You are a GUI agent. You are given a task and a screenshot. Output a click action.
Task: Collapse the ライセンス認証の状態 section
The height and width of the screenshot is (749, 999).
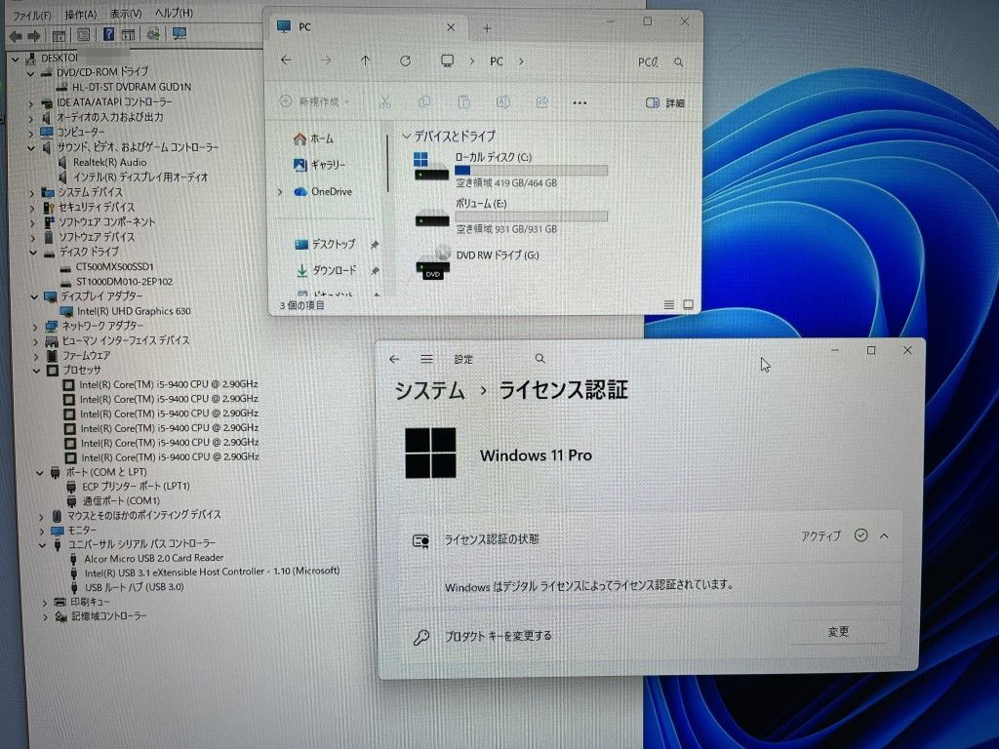(884, 535)
